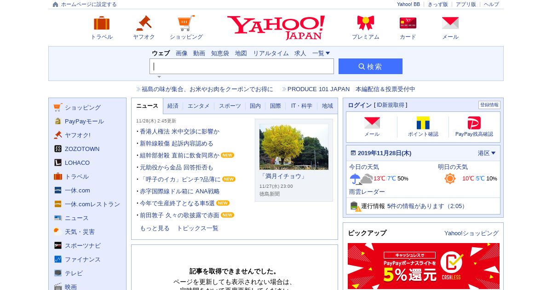This screenshot has height=290, width=552.
Task: Click the sidebar PayPayモール icon
Action: (57, 121)
